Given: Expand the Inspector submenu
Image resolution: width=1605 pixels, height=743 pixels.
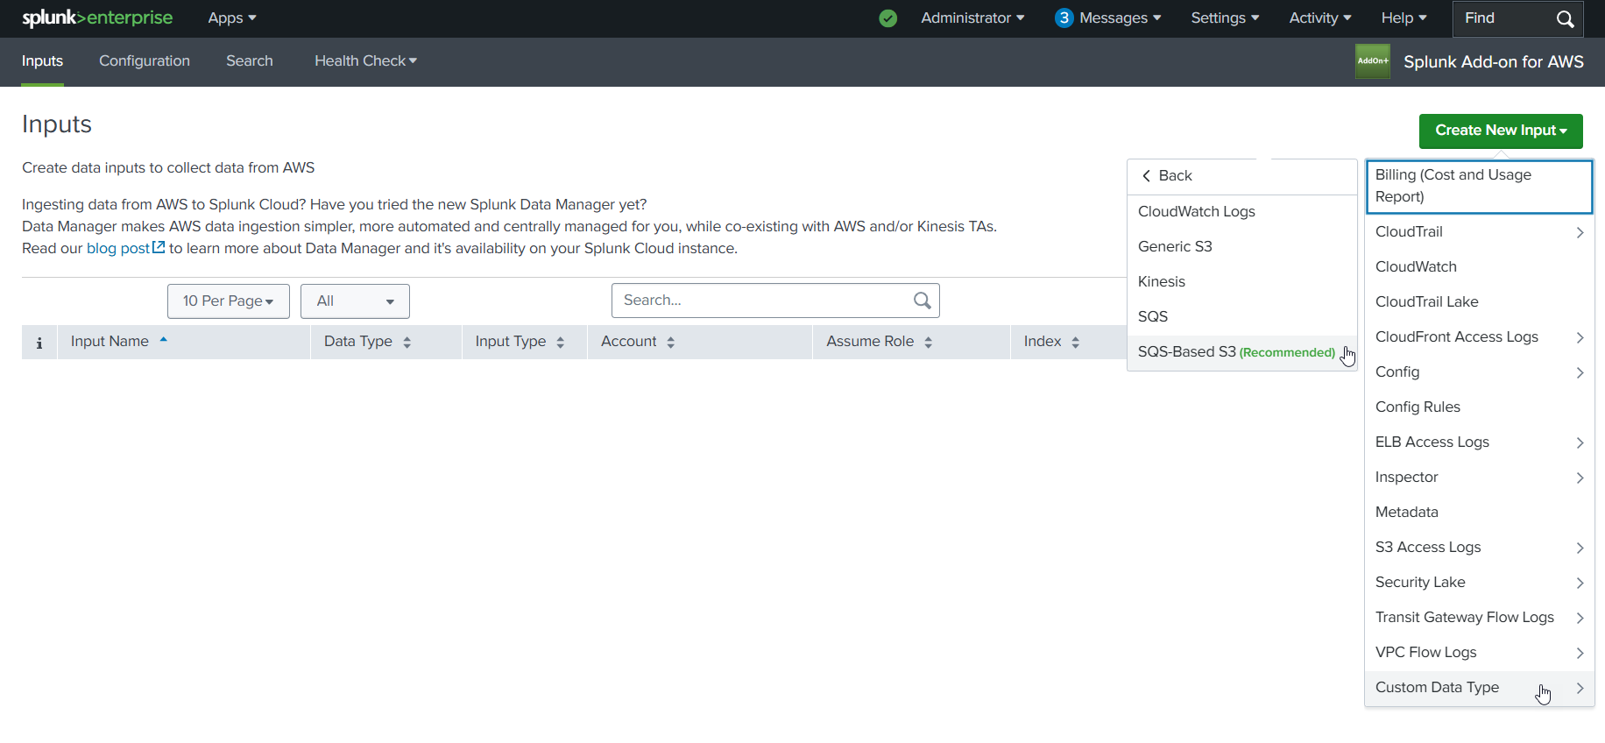Looking at the screenshot, I should point(1479,478).
